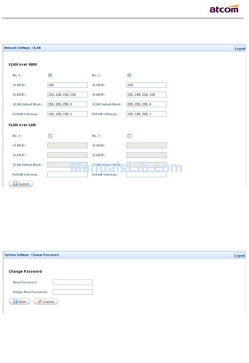Enable VLAN over LAN No. 1 checkbox
The height and width of the screenshot is (363, 249).
tap(50, 136)
